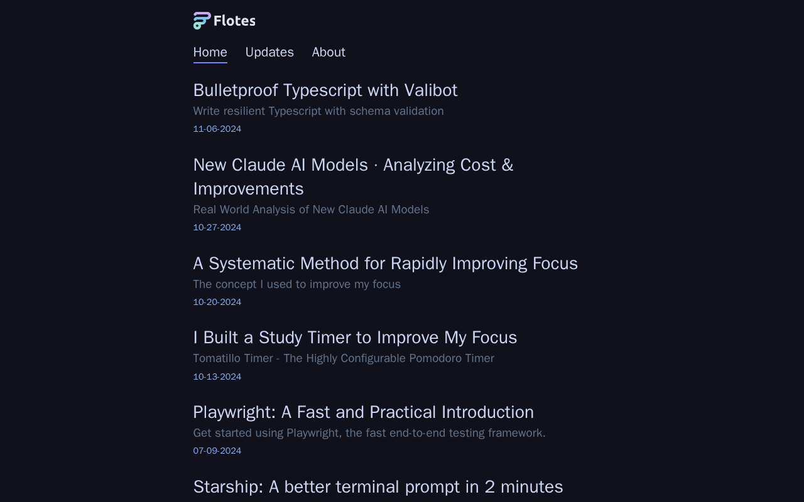Viewport: 804px width, 502px height.
Task: Click the Flotes logo icon
Action: (202, 21)
